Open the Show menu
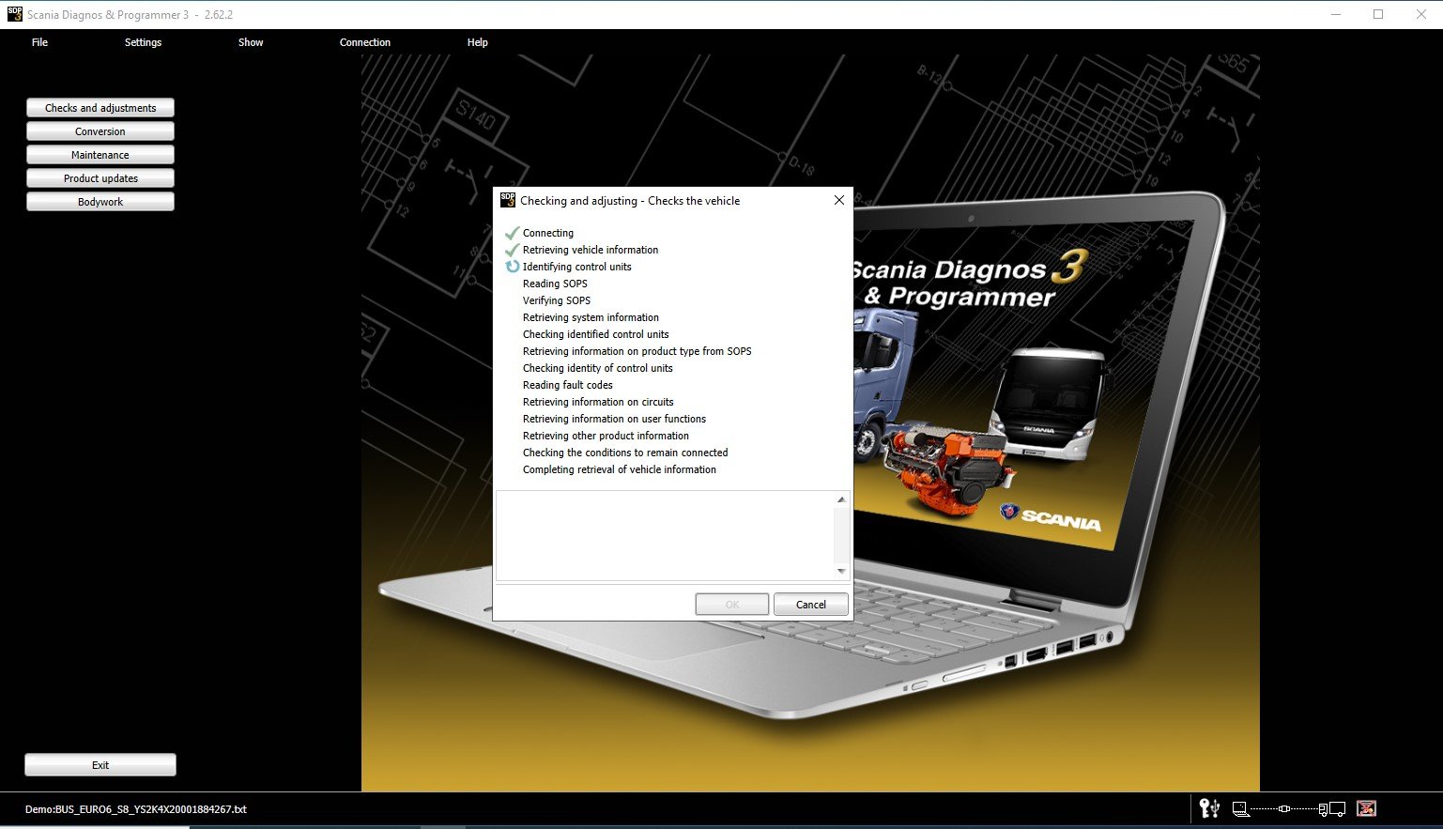 coord(251,42)
